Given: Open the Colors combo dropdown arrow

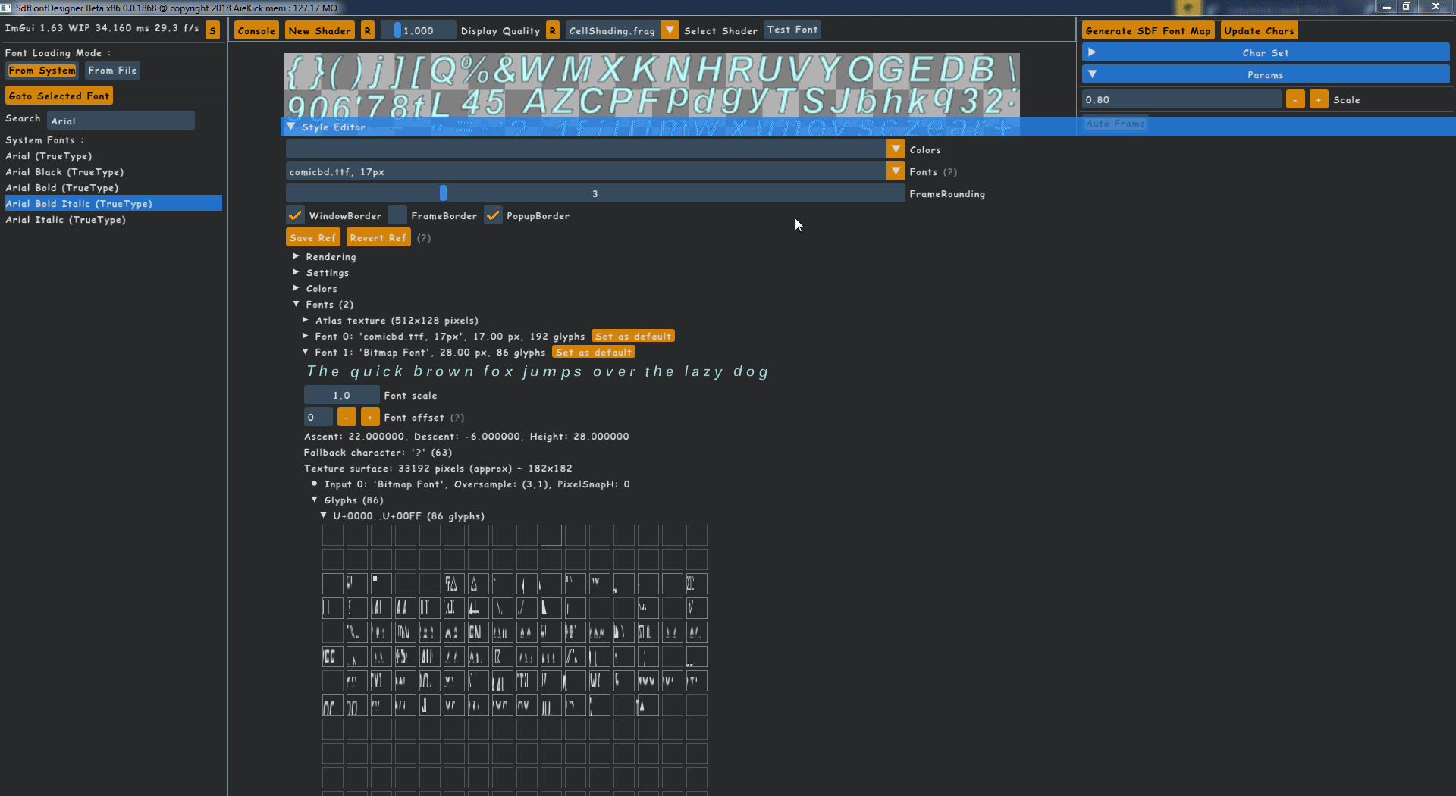Looking at the screenshot, I should tap(896, 149).
